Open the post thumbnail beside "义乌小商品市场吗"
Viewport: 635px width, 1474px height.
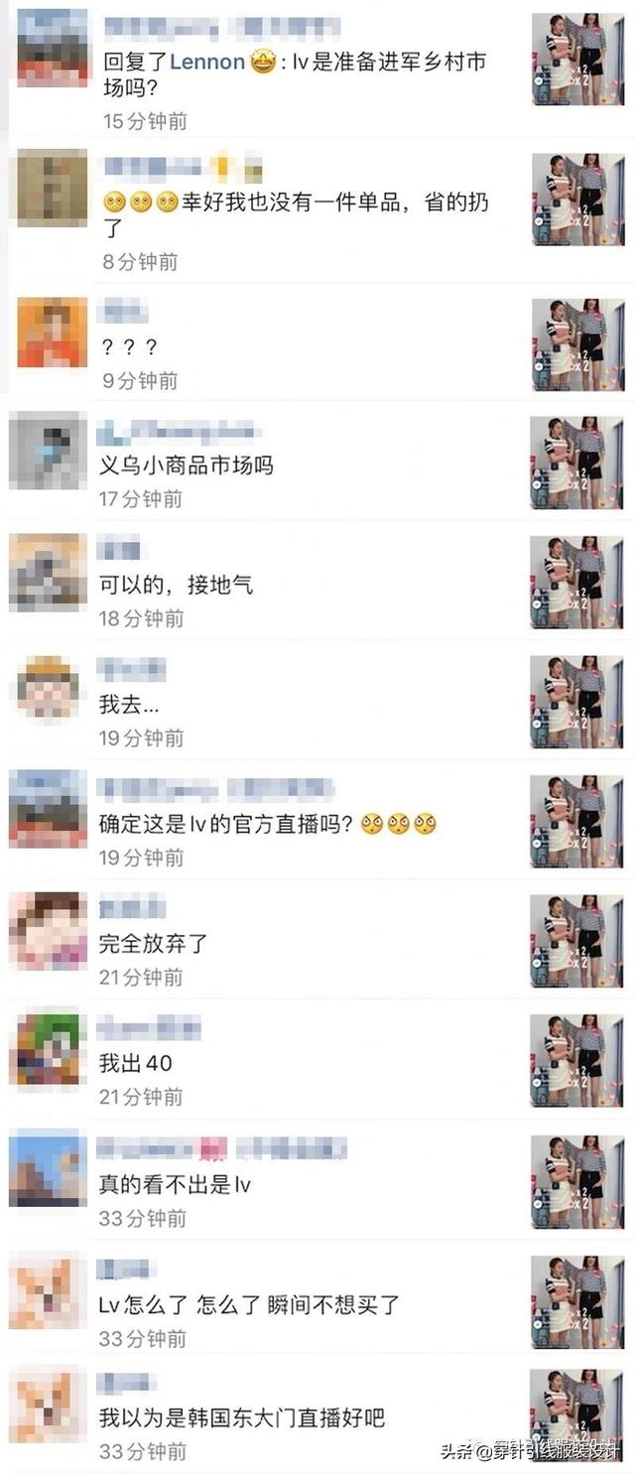tap(566, 463)
